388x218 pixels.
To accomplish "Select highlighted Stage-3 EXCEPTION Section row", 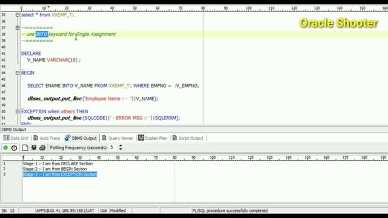I will point(59,174).
